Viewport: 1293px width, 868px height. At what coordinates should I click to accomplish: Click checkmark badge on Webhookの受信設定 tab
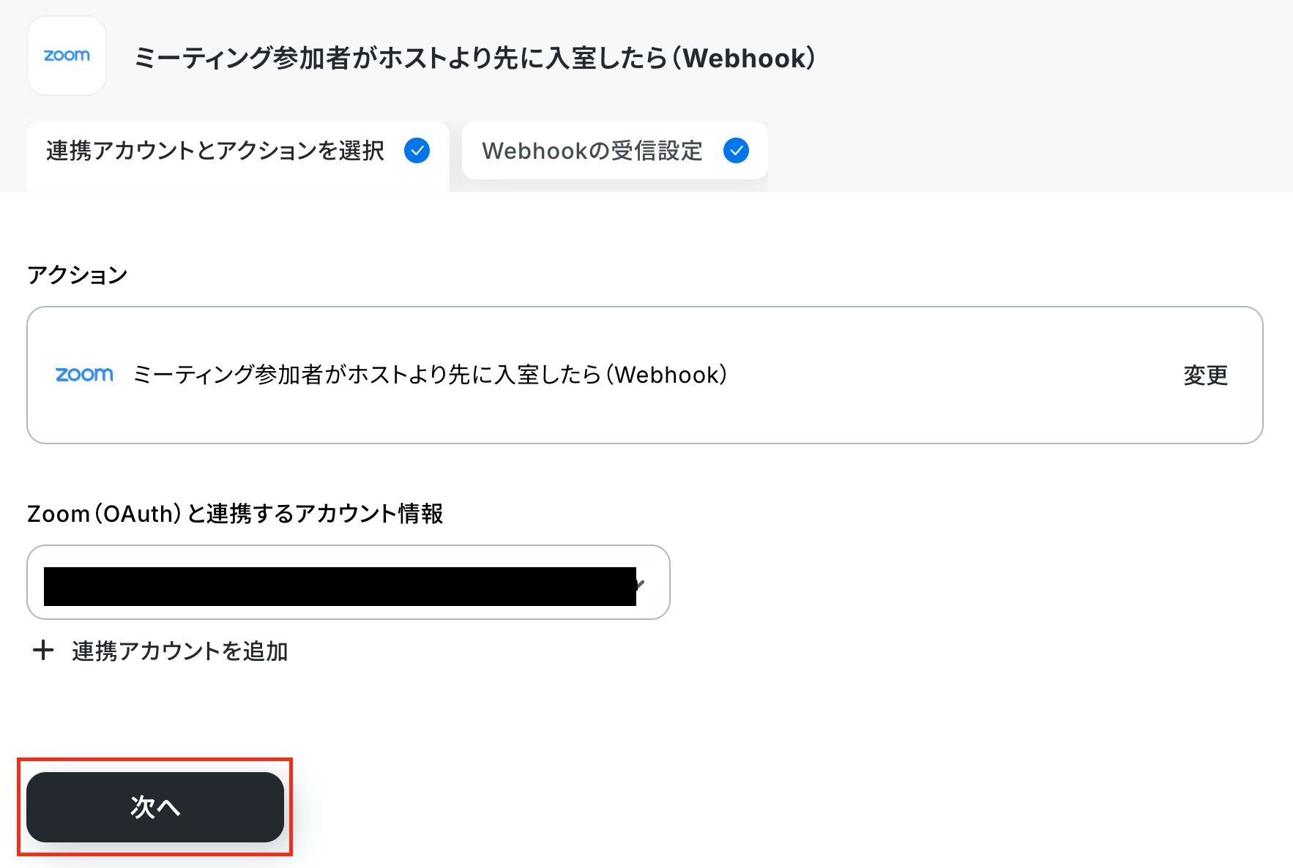coord(736,151)
